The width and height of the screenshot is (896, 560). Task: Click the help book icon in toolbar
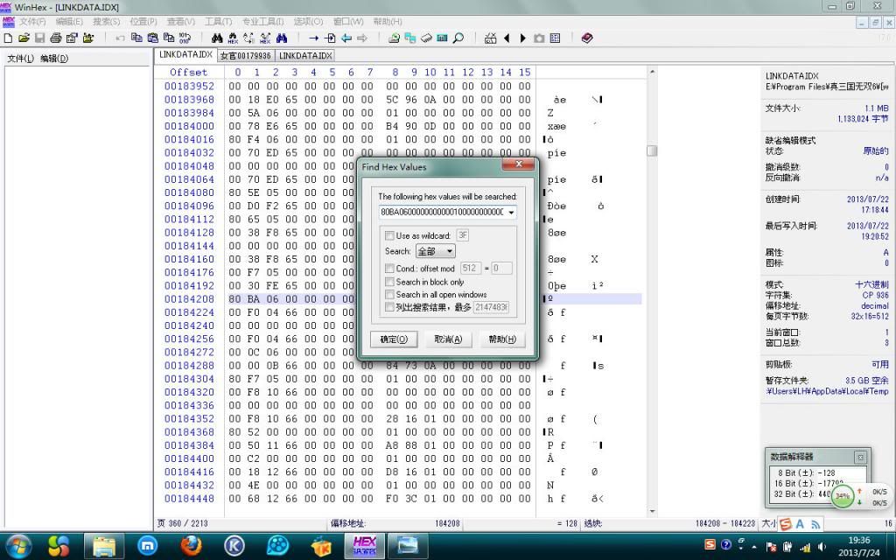[x=586, y=38]
